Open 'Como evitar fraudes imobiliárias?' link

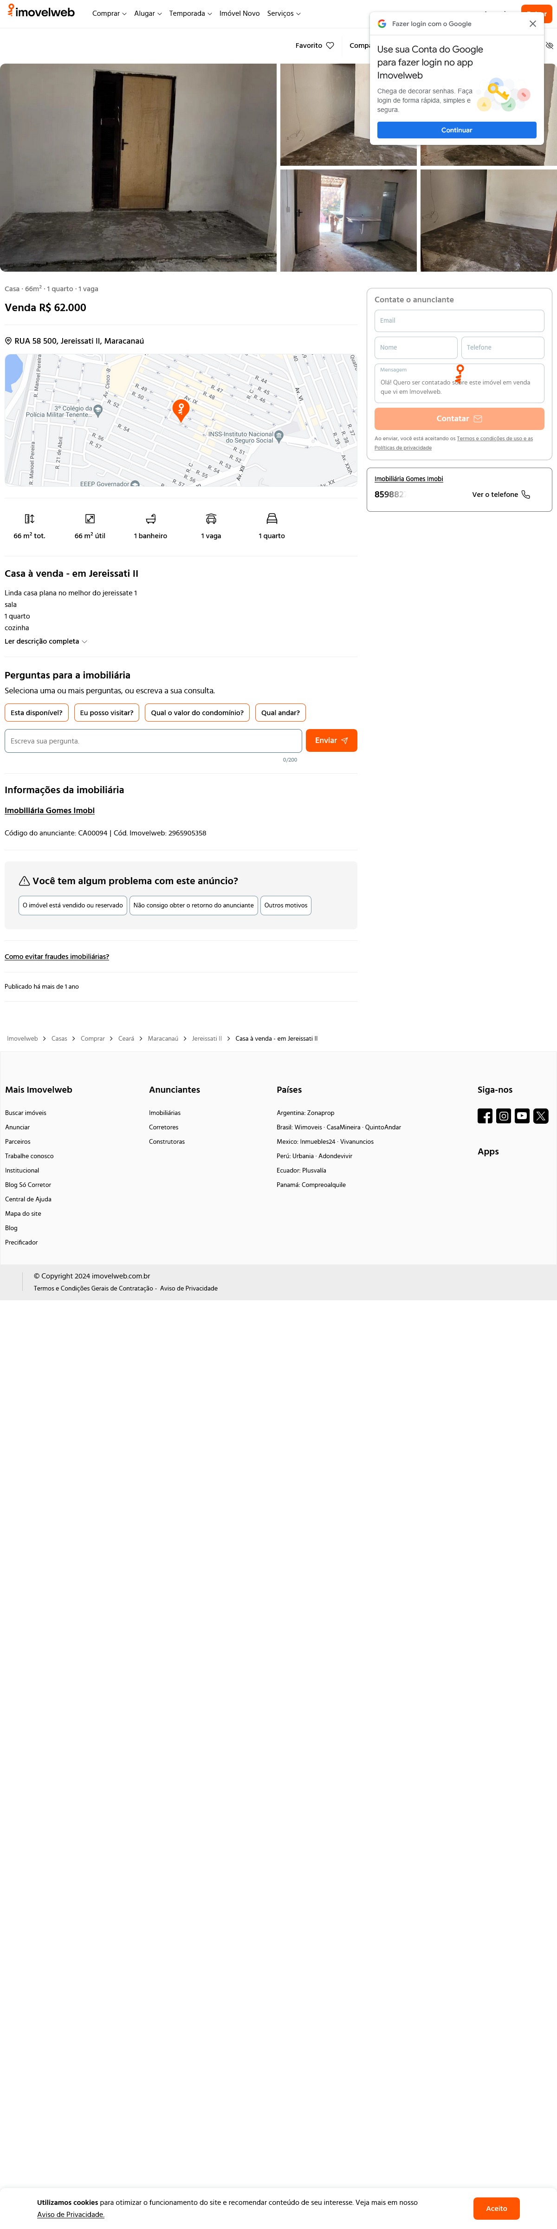tap(57, 957)
